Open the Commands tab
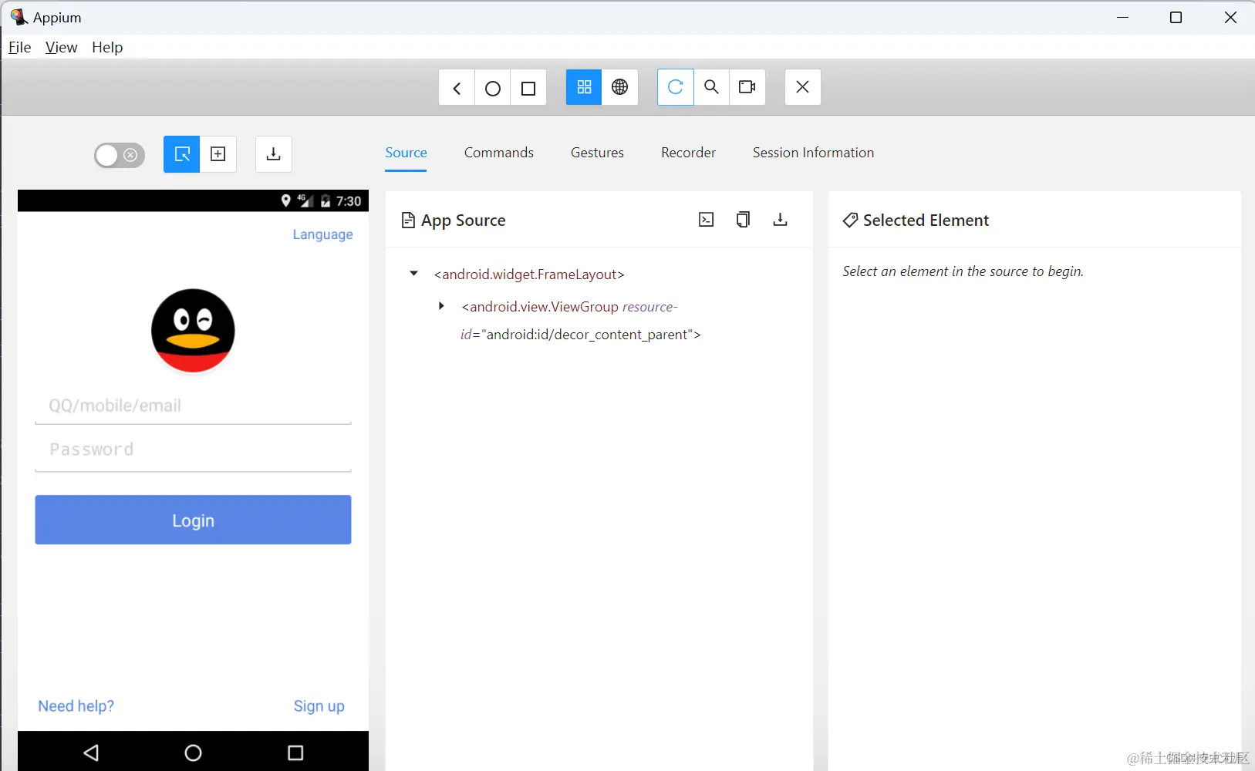This screenshot has height=771, width=1255. [499, 153]
